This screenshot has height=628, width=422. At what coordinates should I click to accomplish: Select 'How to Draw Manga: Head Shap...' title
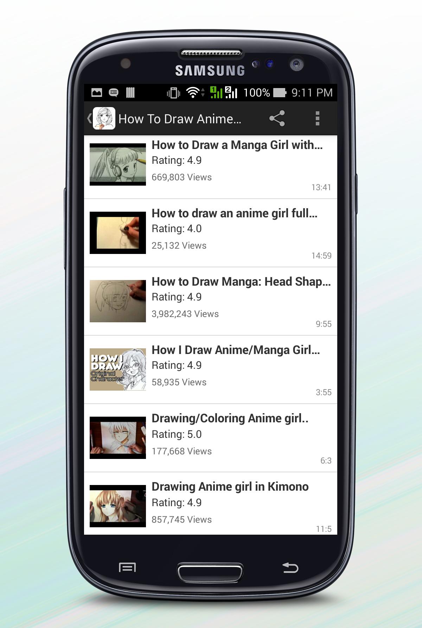241,282
